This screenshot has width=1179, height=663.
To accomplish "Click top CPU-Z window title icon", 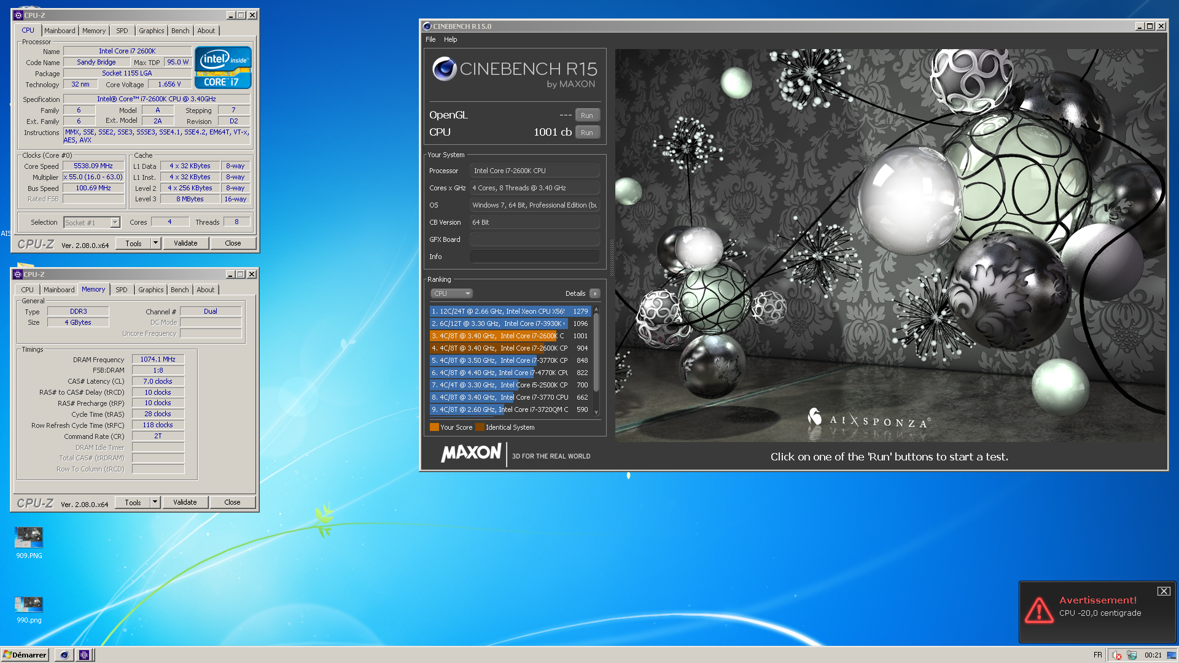I will 18,15.
